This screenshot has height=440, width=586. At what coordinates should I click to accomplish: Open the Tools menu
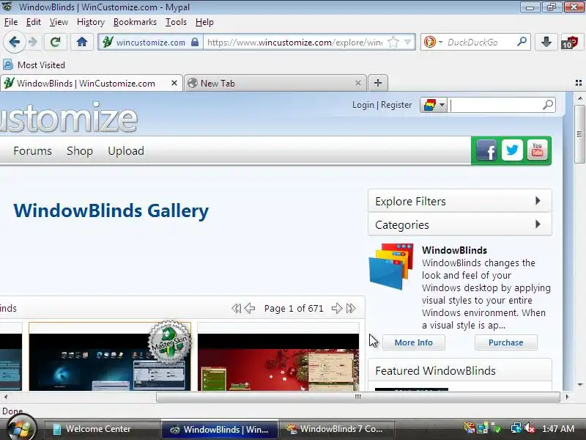(x=176, y=22)
